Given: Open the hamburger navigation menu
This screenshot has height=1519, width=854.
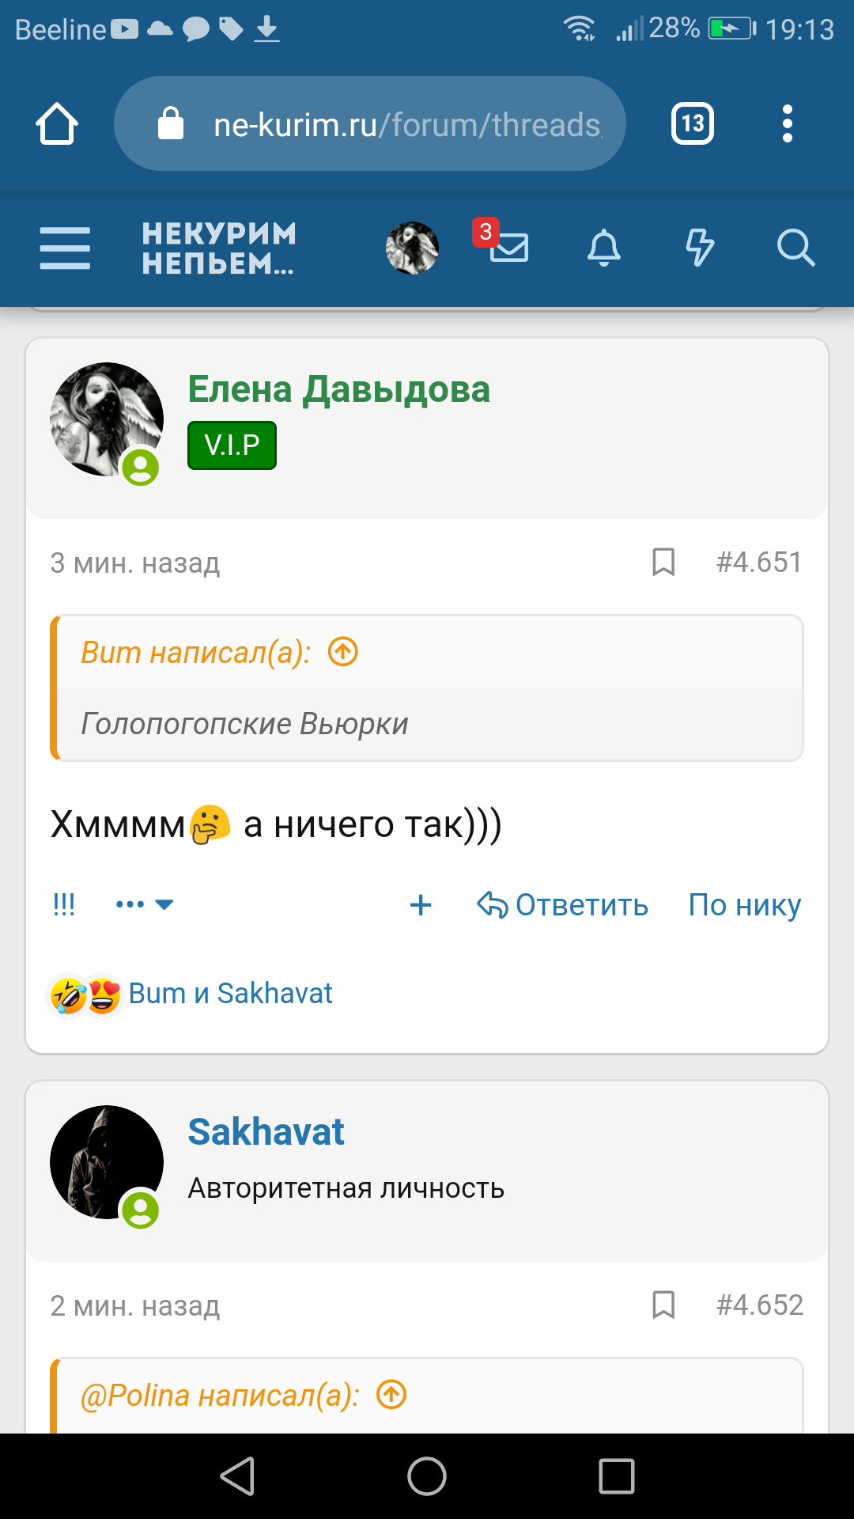Looking at the screenshot, I should [65, 248].
